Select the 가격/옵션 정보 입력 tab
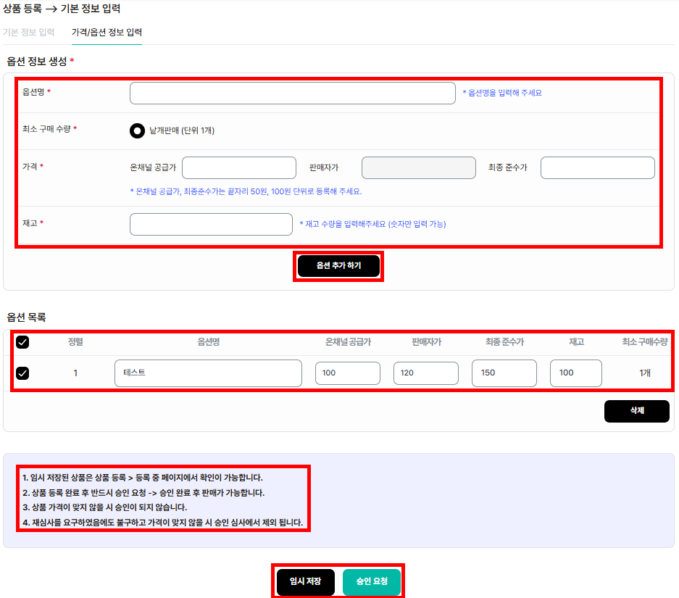 click(x=107, y=32)
